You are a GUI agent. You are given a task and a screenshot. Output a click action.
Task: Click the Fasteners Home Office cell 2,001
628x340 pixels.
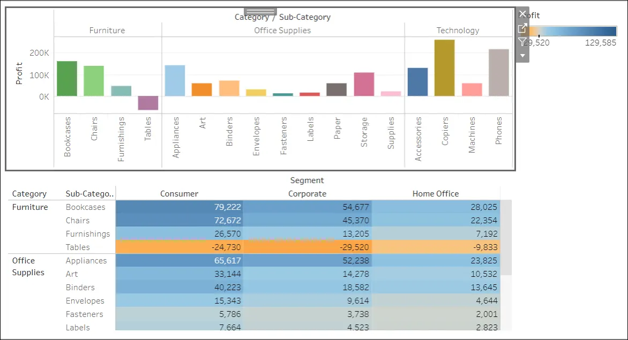436,314
